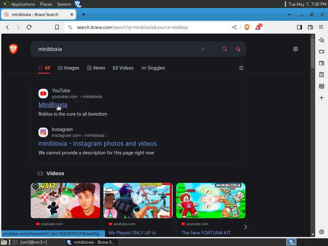328x246 pixels.
Task: Add item to sidebar with plus
Action: (322, 98)
